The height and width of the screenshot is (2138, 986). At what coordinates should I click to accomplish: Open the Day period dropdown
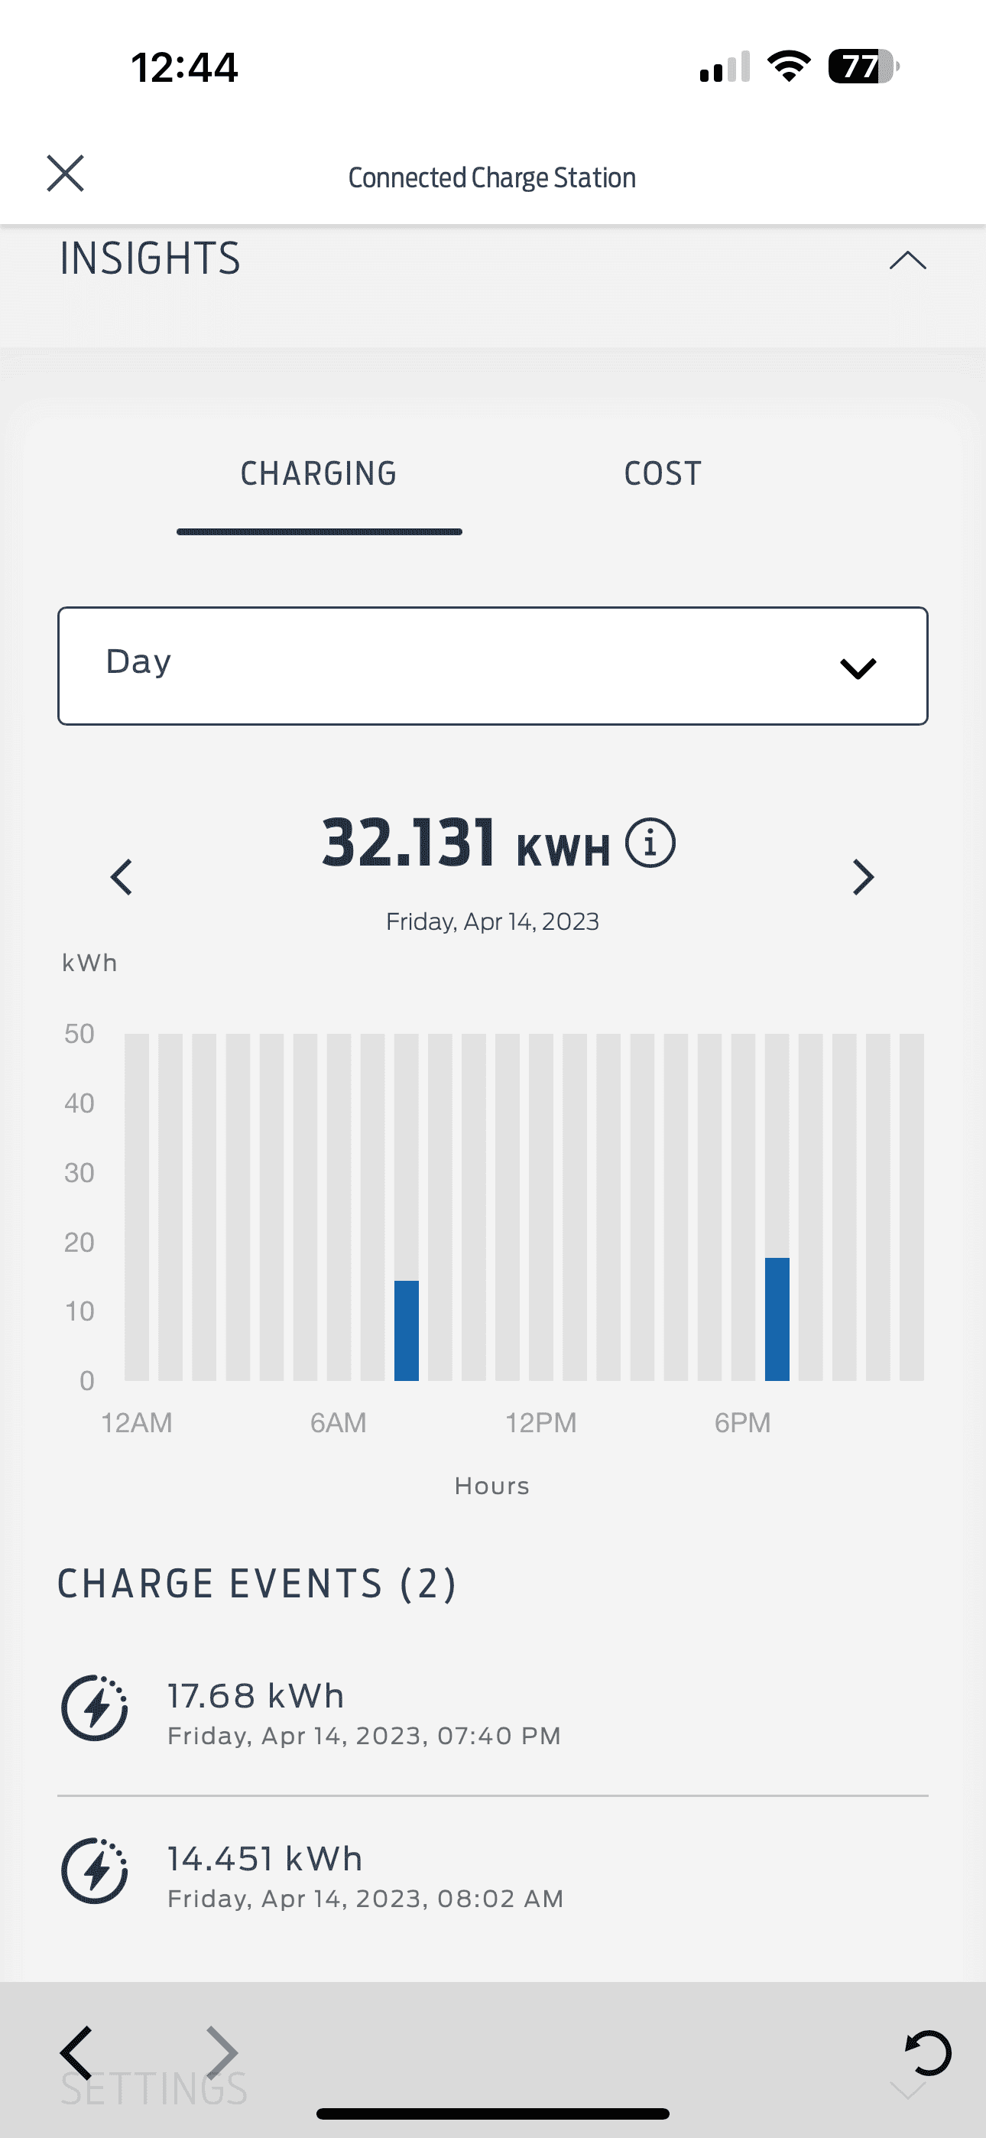point(492,665)
